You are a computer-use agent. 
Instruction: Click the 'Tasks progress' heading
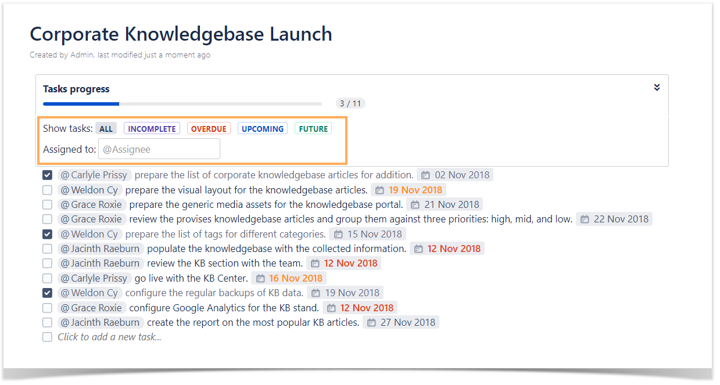pos(76,89)
